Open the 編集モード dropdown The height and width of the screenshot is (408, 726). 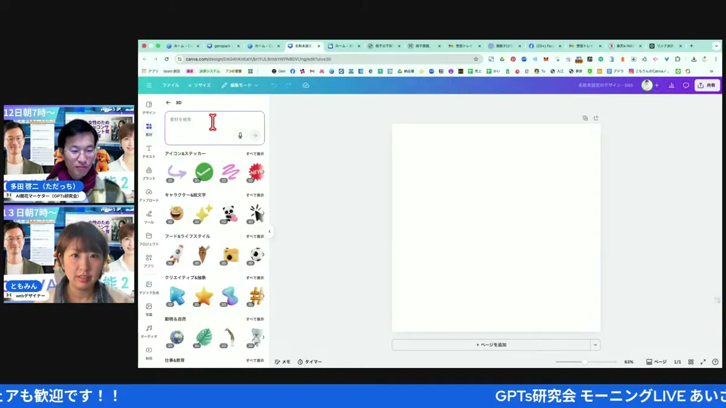[x=240, y=85]
